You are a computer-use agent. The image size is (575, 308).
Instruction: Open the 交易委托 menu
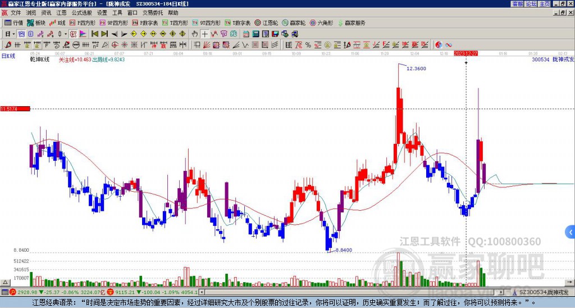(153, 13)
